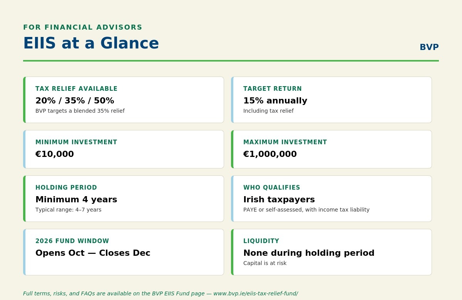Click the Holding Period card
Screen dimensions: 462x300
[x=124, y=199]
